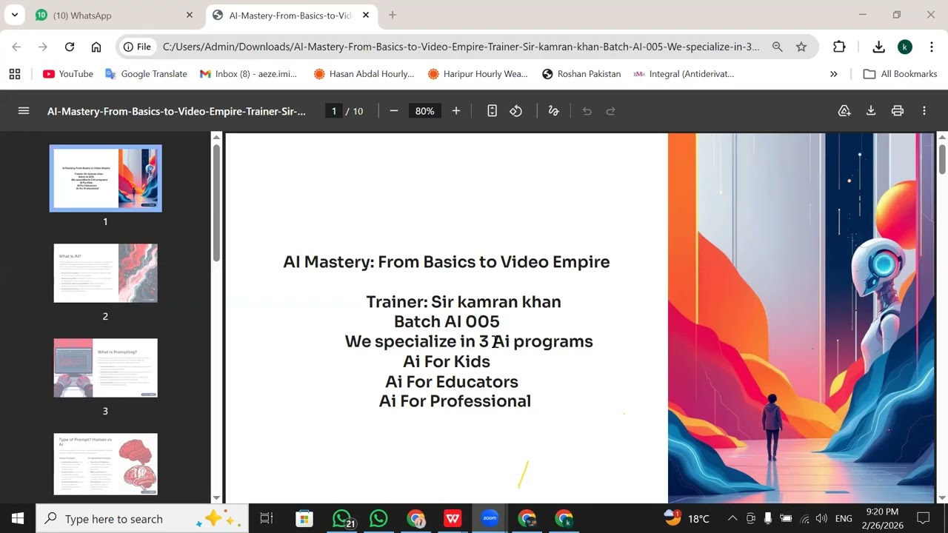Click the PDF file title in the toolbar
The image size is (948, 533).
click(x=176, y=111)
